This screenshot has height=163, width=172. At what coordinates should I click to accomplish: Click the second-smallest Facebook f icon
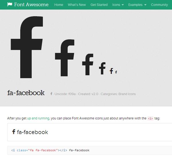[x=111, y=71]
